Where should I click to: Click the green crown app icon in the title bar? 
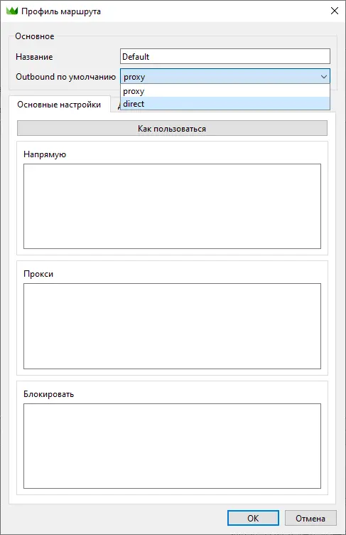tap(12, 11)
